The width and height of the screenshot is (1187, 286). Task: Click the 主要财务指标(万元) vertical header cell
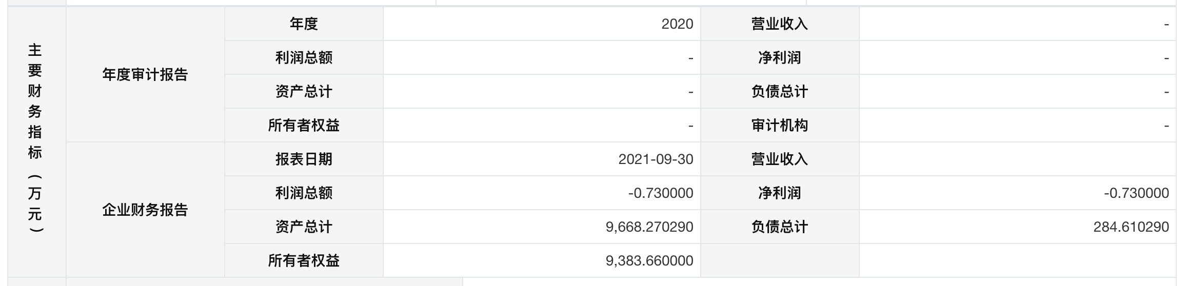coord(35,141)
